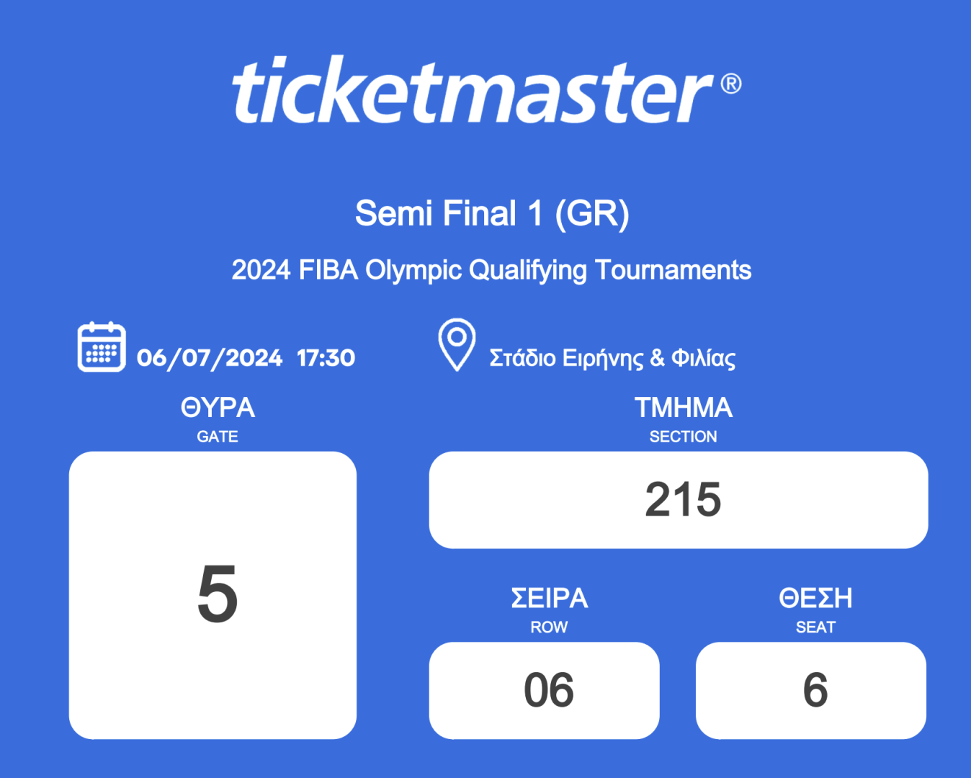This screenshot has height=778, width=971.
Task: Open the venue Στάδιο Ειρήνης & Φιλίας
Action: (x=612, y=358)
